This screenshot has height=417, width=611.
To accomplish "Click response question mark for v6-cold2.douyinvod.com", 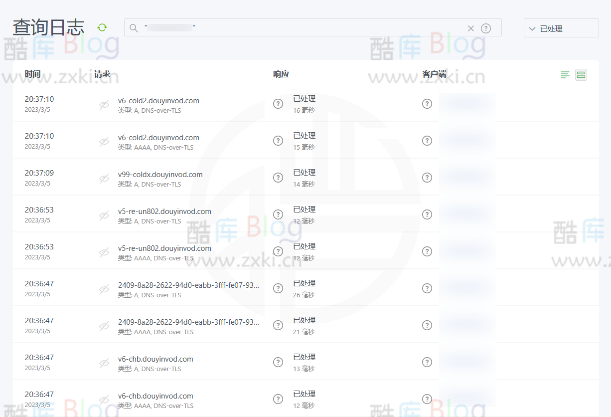I will pyautogui.click(x=278, y=104).
